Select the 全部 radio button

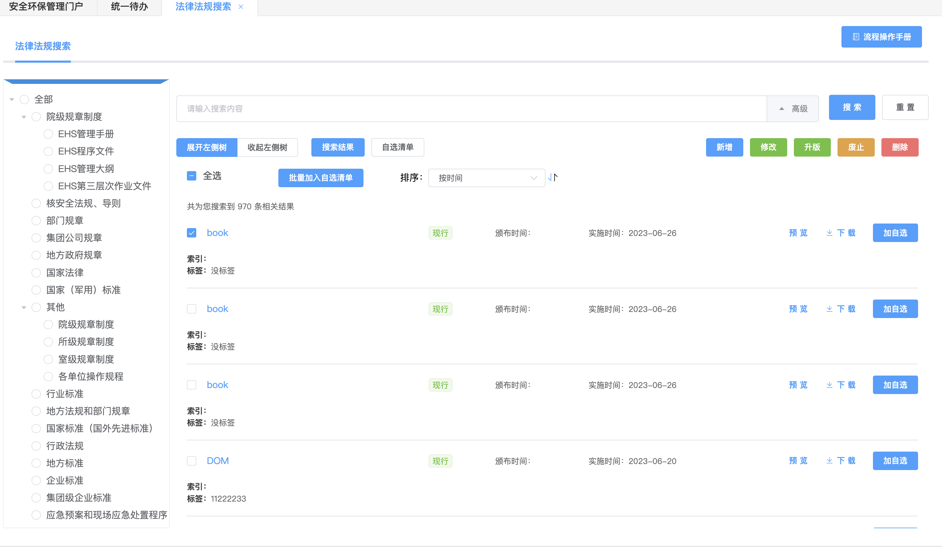pyautogui.click(x=24, y=99)
